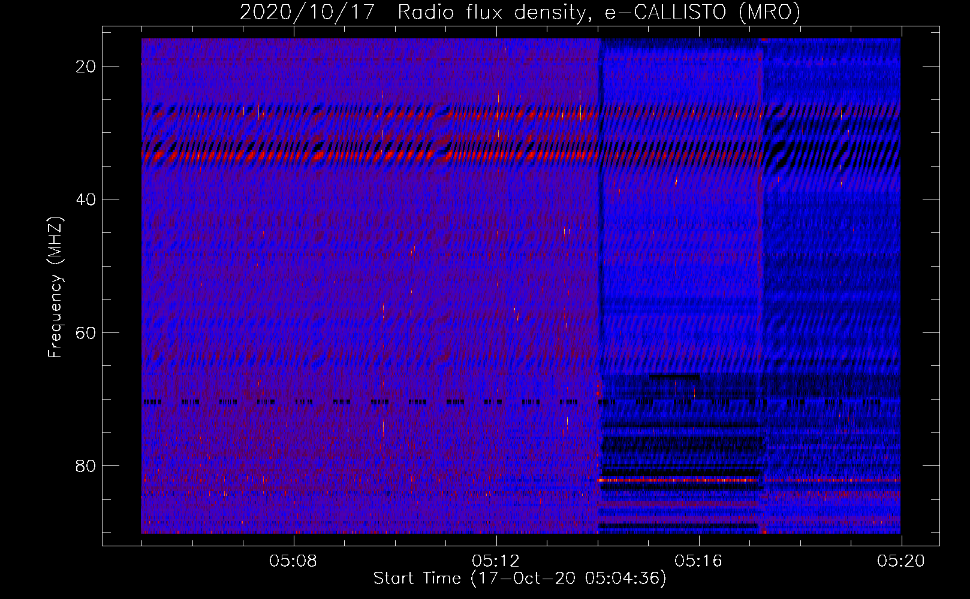Screen dimensions: 970x599
Task: Click the time tick label '05:12'
Action: pos(496,561)
